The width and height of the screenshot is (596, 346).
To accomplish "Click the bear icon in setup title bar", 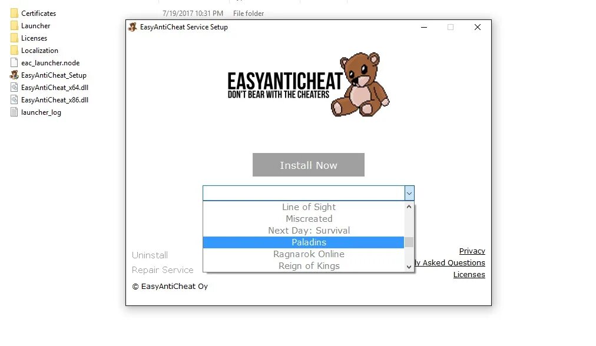I will point(133,27).
